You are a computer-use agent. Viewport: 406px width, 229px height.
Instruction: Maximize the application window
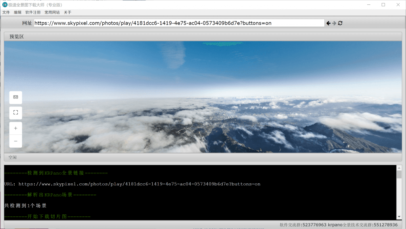click(383, 5)
